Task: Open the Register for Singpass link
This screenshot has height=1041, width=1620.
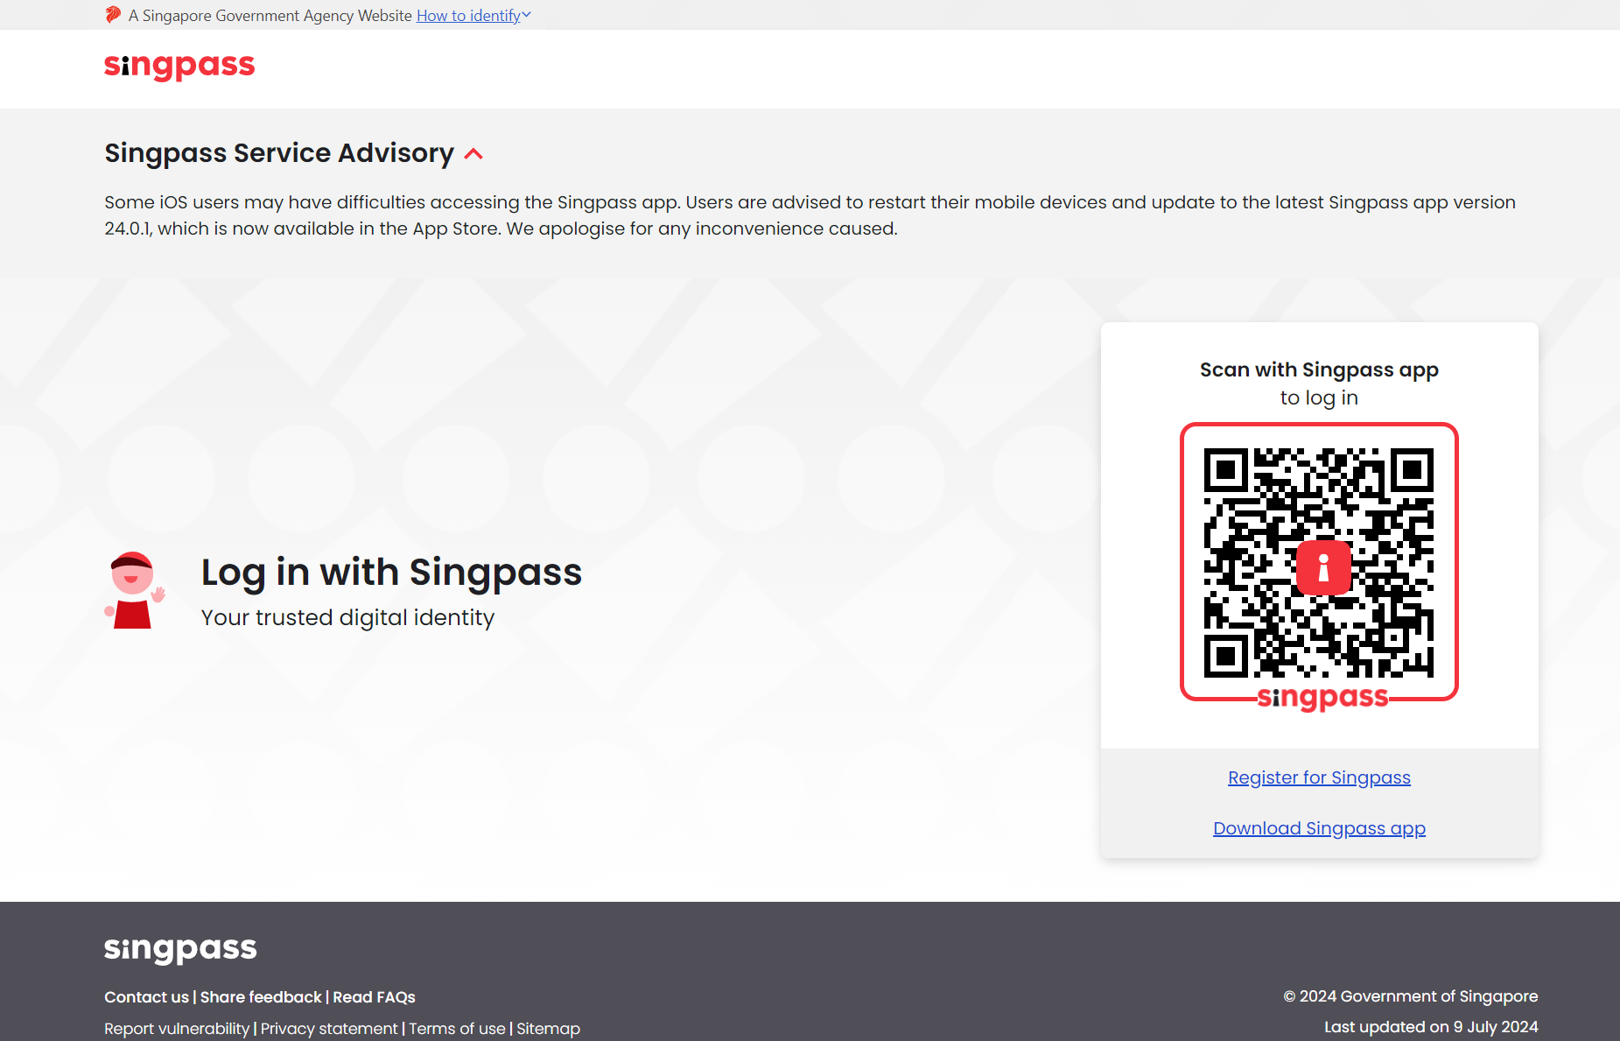Action: 1319,777
